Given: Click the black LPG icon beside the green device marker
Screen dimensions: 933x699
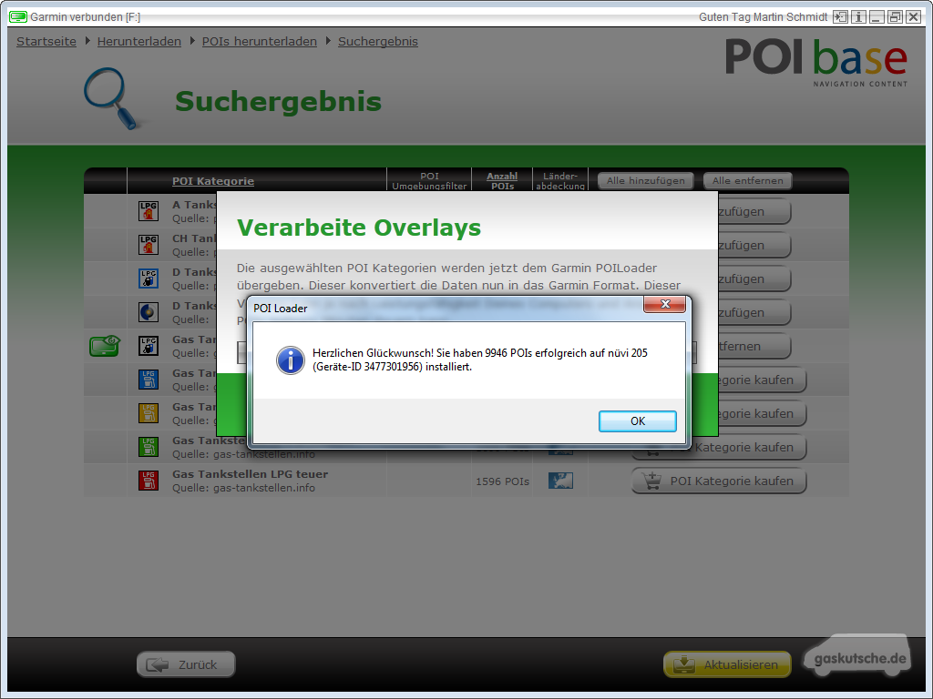Looking at the screenshot, I should (x=149, y=345).
